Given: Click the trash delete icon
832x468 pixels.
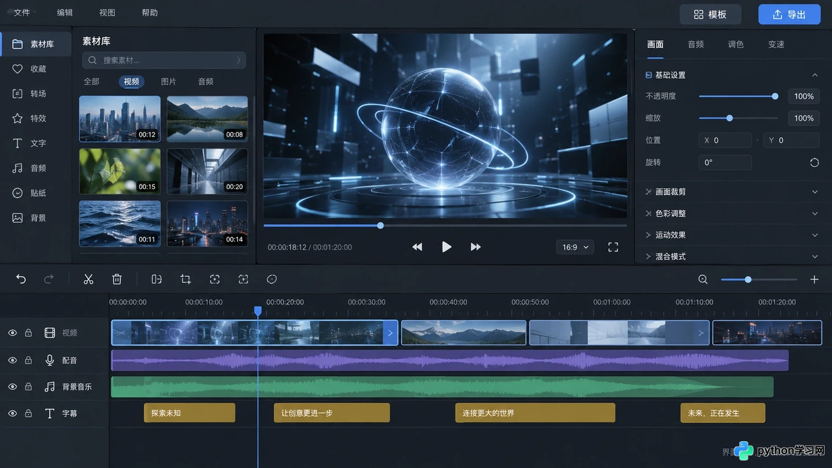Looking at the screenshot, I should click(x=117, y=280).
